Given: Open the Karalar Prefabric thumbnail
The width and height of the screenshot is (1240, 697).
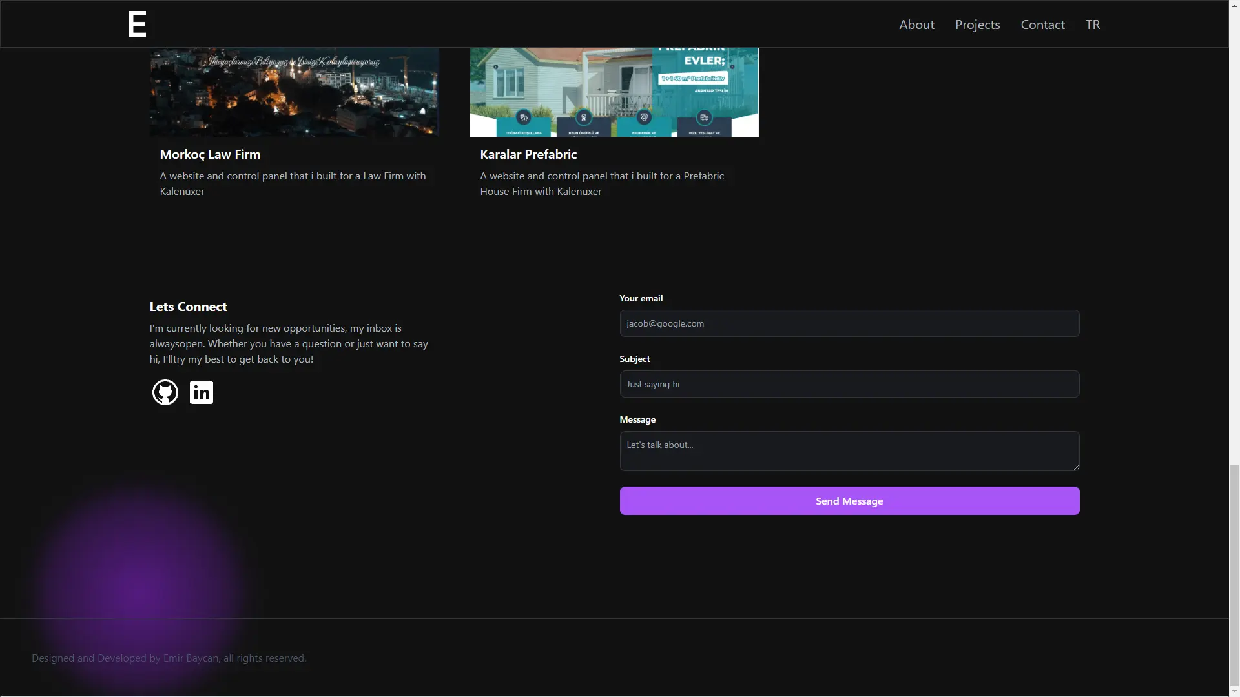Looking at the screenshot, I should (x=614, y=92).
